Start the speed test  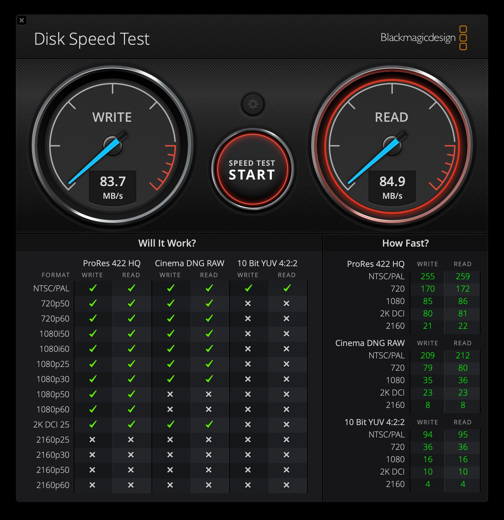click(253, 169)
